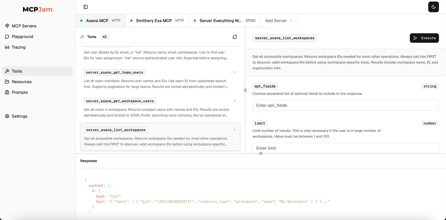Click the Prompts icon in sidebar
The width and height of the screenshot is (446, 220).
pos(7,92)
